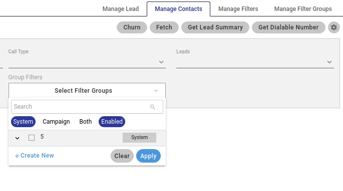Screen dimensions: 343x191
Task: Click the plus icon beside Create New
Action: (17, 156)
